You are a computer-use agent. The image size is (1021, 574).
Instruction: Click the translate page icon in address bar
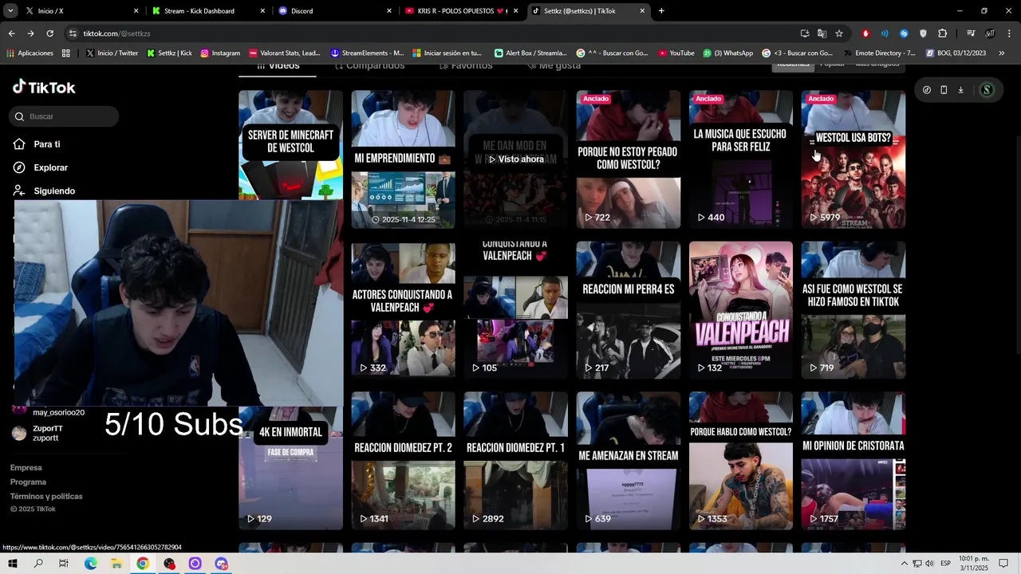822,33
